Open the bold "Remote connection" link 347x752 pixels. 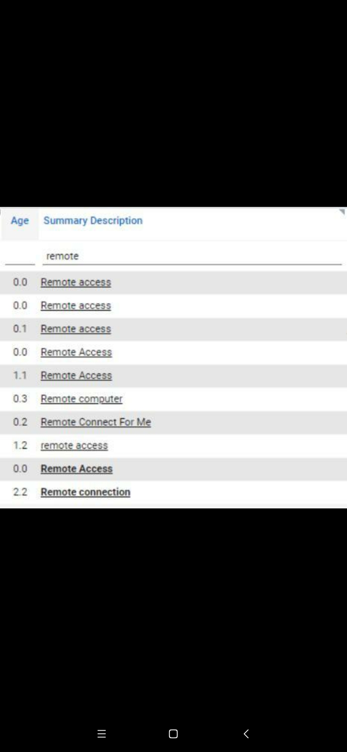click(x=85, y=492)
